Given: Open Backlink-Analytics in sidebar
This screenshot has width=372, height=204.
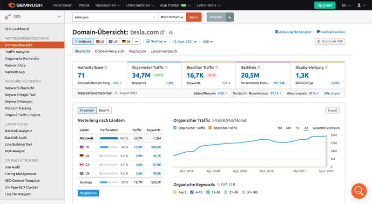Looking at the screenshot, I should [19, 131].
